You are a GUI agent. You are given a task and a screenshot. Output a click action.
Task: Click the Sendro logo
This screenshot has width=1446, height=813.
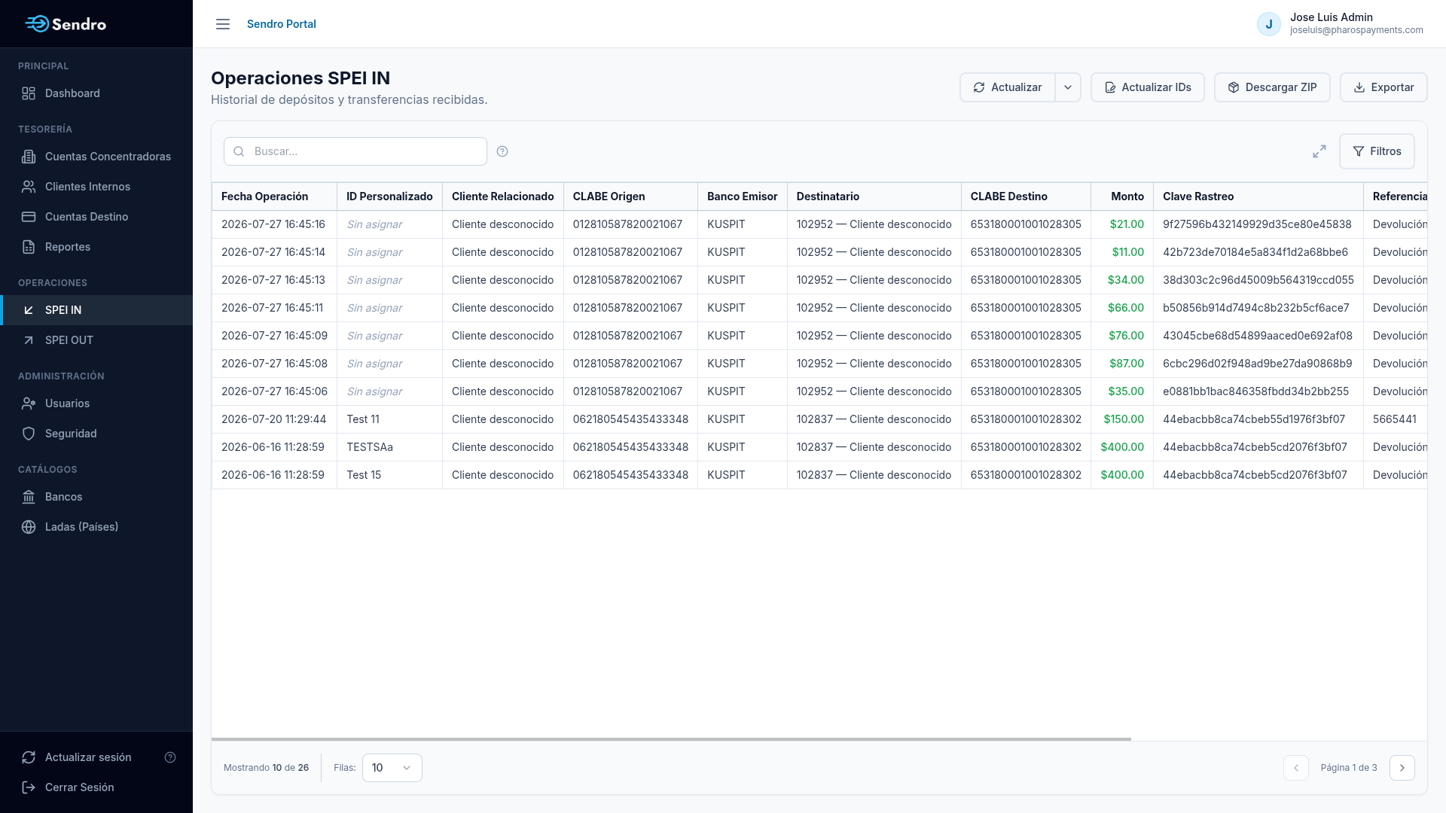pyautogui.click(x=66, y=24)
